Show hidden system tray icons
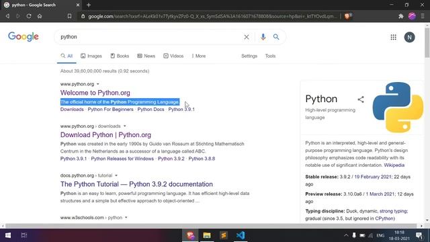Viewport: 430px width, 242px height. point(346,235)
